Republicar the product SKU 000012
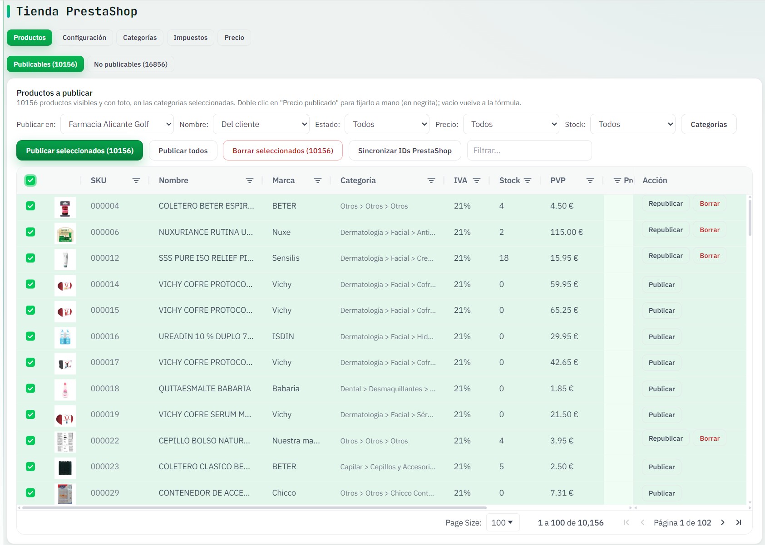This screenshot has width=765, height=545. (x=666, y=256)
